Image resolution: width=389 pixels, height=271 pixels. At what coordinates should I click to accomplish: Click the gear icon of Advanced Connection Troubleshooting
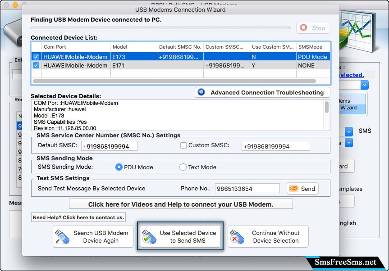click(201, 92)
